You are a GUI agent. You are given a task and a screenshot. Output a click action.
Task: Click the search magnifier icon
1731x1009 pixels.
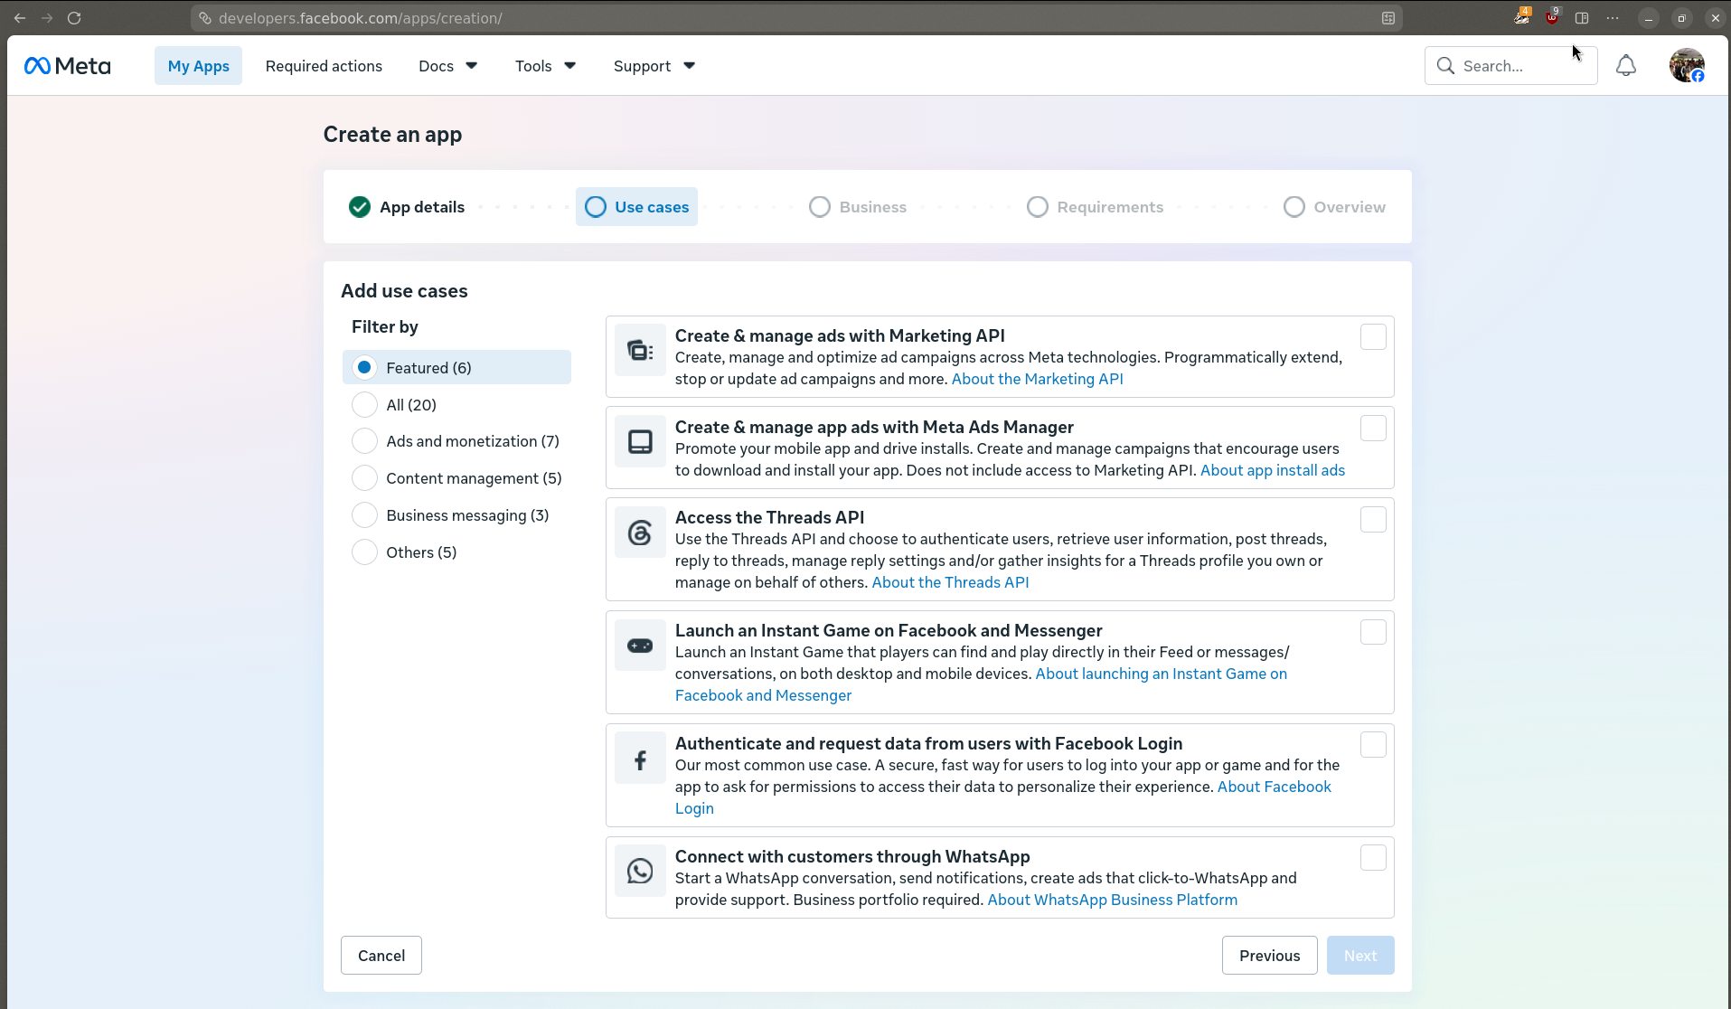point(1445,66)
